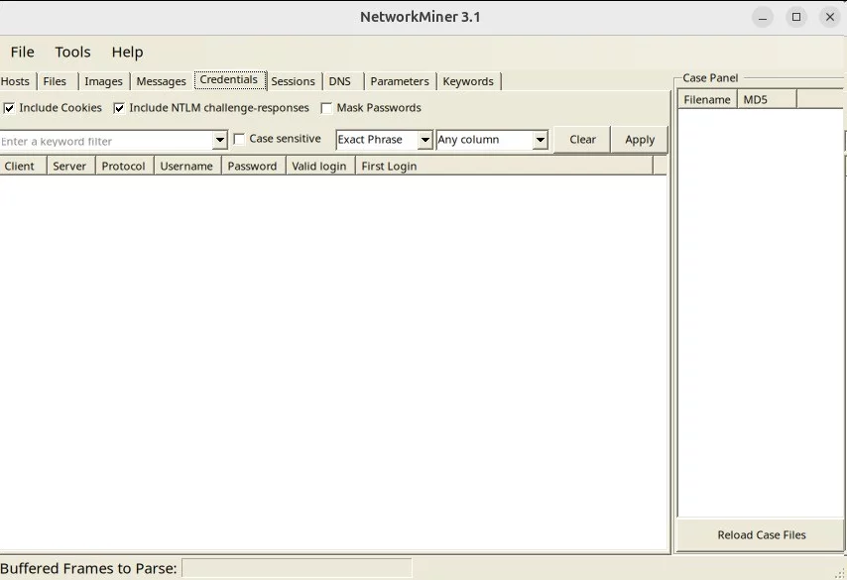Switch to the Hosts tab
847x580 pixels.
(16, 81)
